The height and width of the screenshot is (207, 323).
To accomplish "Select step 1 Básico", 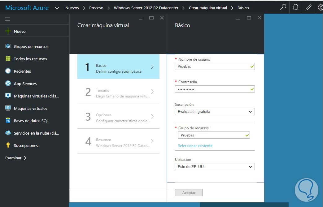I will [x=118, y=67].
